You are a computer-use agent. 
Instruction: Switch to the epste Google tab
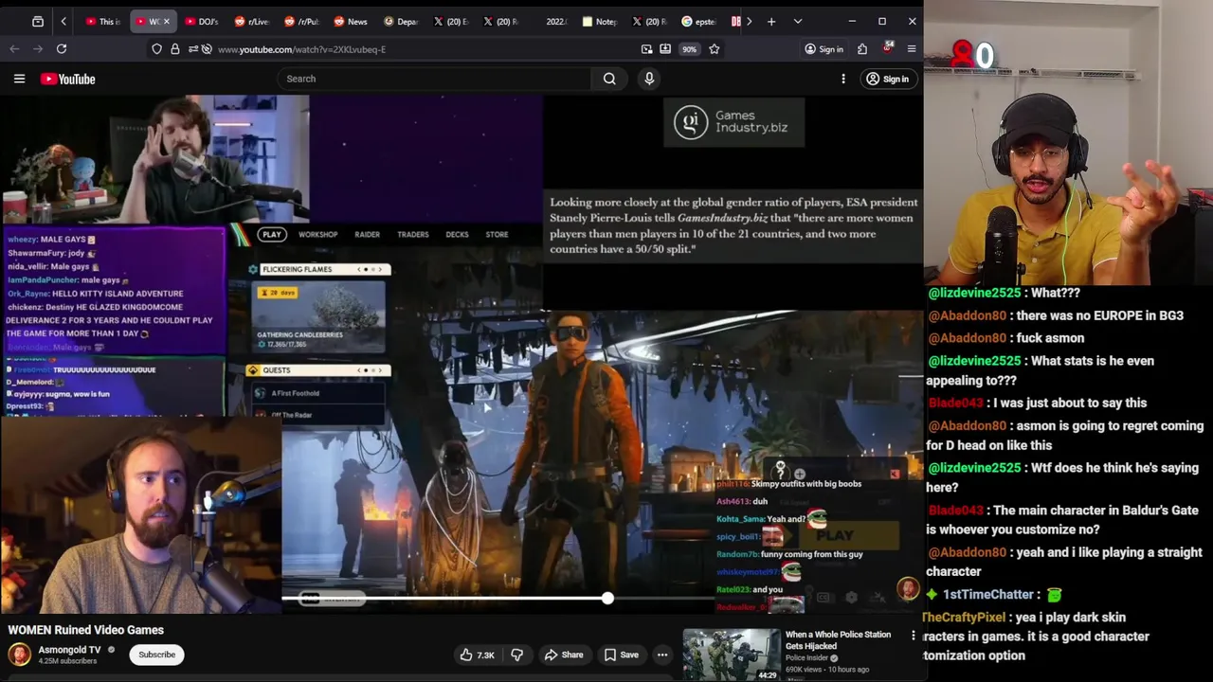(698, 21)
